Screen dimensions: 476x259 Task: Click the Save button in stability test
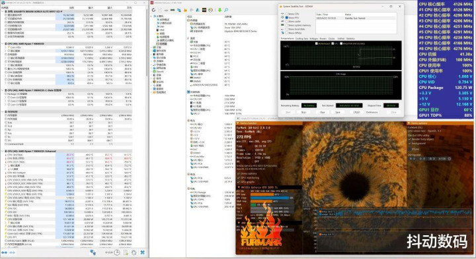pos(338,112)
